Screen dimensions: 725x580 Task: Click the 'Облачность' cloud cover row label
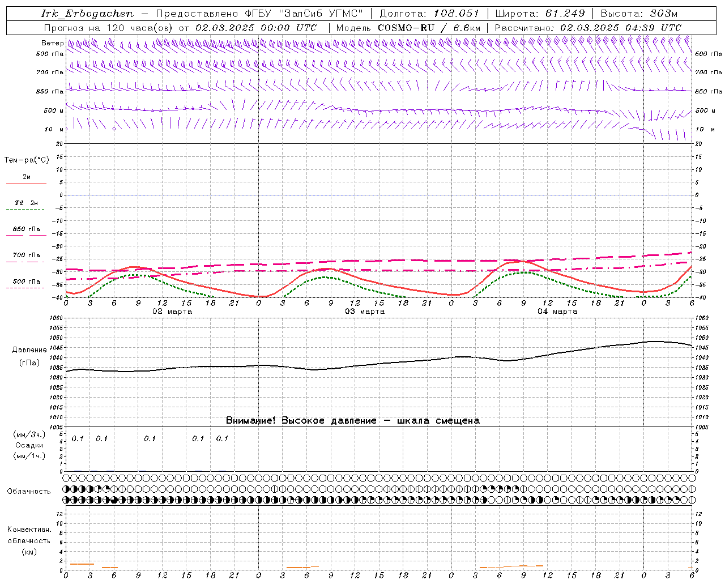click(29, 492)
